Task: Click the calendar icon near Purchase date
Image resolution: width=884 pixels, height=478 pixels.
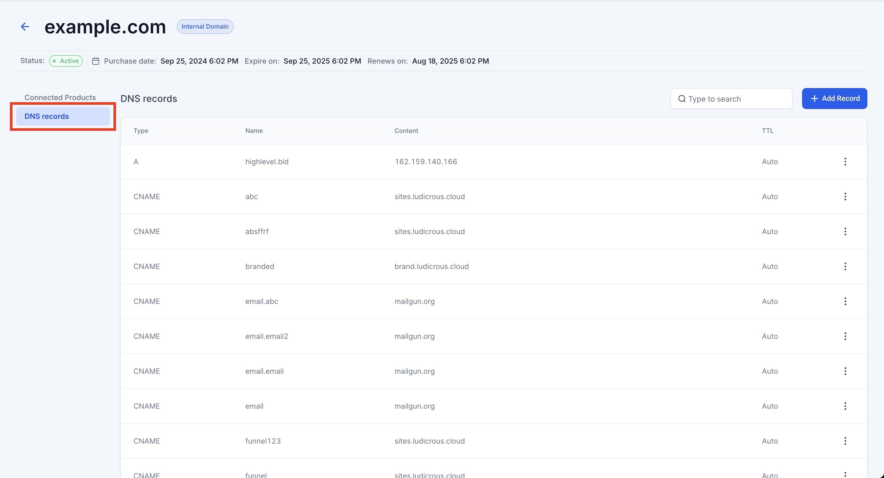Action: click(x=96, y=61)
